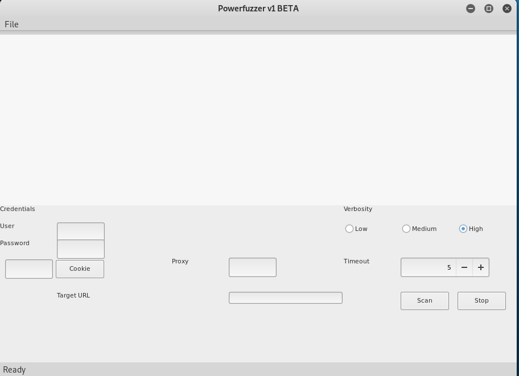Click the Credentials label
Screen dimensions: 519x376
pos(18,209)
